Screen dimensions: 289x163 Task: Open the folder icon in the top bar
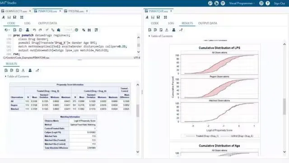pos(217,3)
